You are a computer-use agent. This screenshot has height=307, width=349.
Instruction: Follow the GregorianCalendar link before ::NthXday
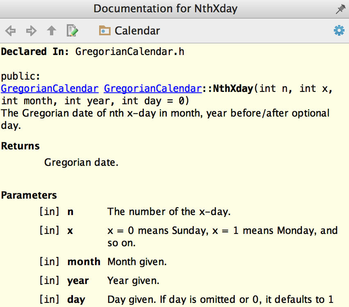coord(153,88)
